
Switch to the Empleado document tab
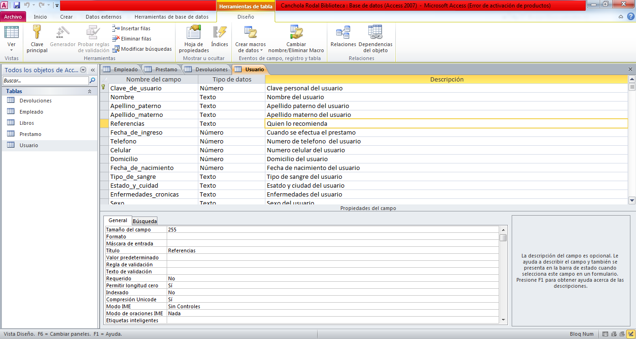[121, 69]
